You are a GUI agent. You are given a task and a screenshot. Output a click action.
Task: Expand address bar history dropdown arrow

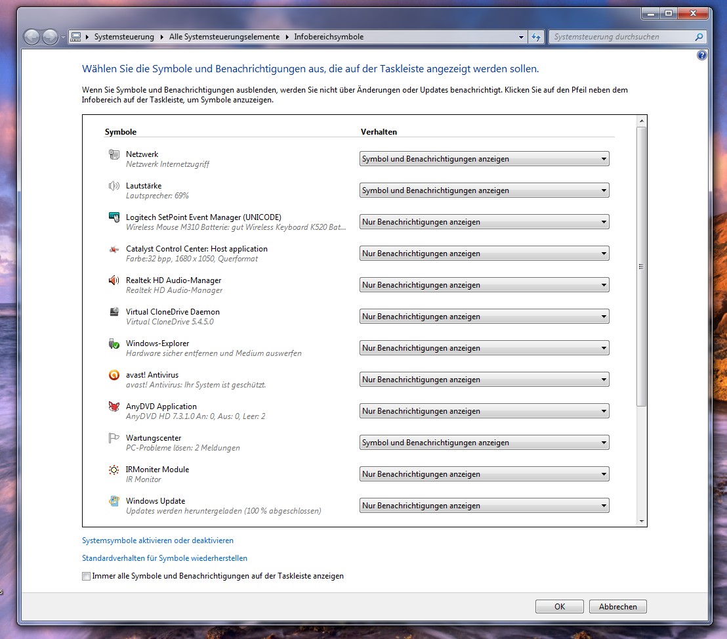tap(521, 37)
